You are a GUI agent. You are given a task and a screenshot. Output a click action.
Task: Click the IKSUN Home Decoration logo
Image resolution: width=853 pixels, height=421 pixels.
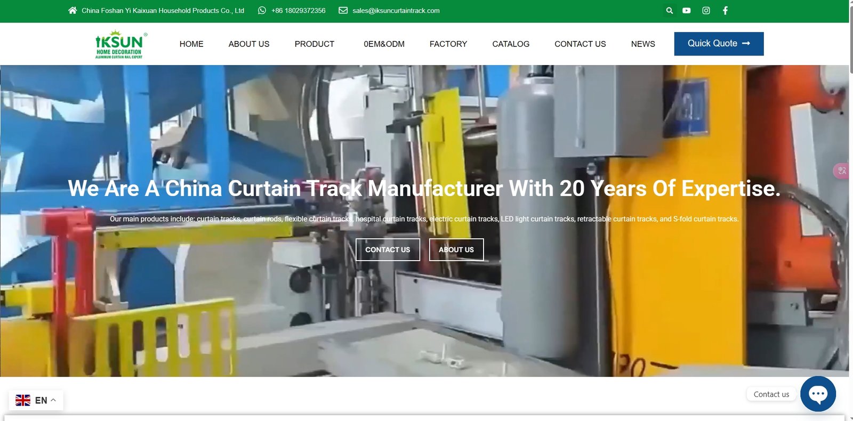tap(119, 44)
